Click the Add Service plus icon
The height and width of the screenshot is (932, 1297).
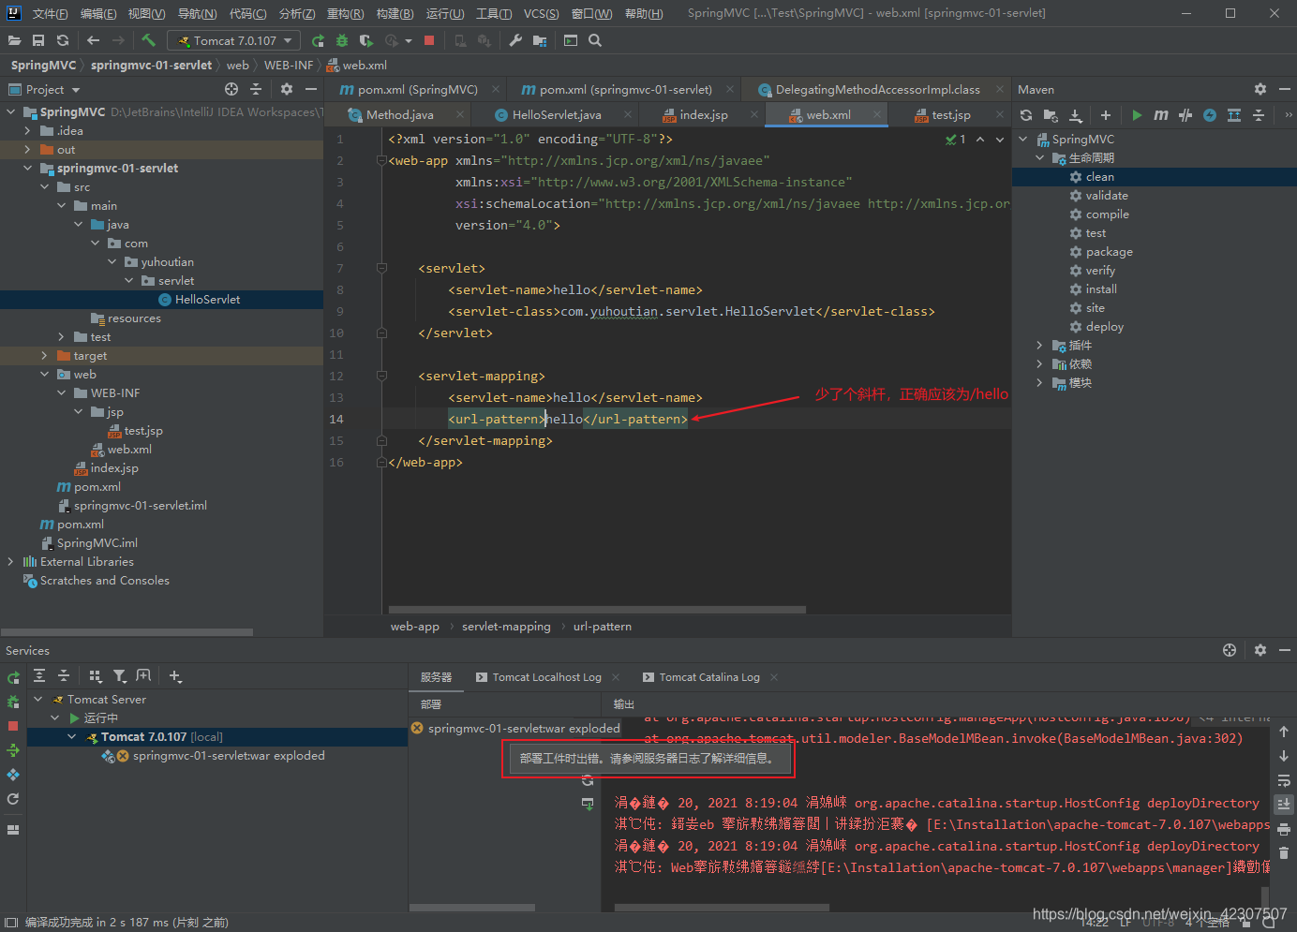(175, 675)
